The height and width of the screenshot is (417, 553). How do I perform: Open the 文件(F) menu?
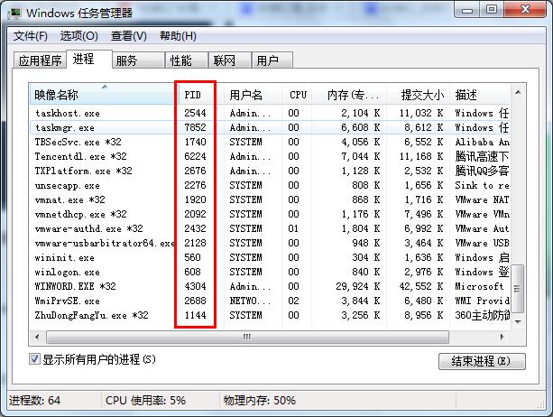point(31,36)
